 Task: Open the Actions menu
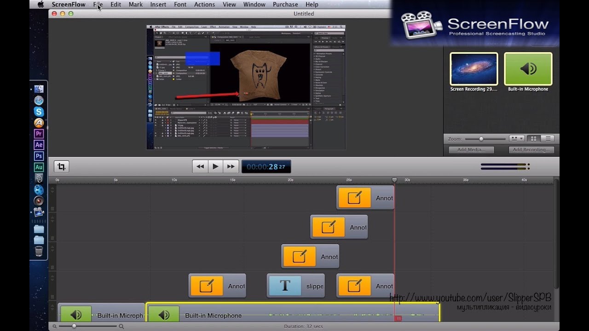pyautogui.click(x=204, y=5)
